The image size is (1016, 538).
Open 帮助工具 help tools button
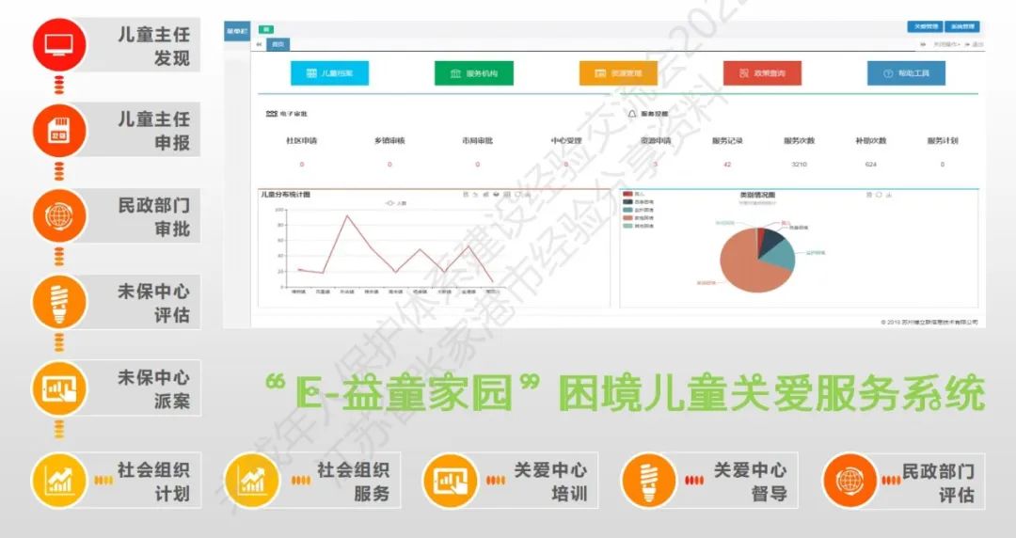(906, 73)
